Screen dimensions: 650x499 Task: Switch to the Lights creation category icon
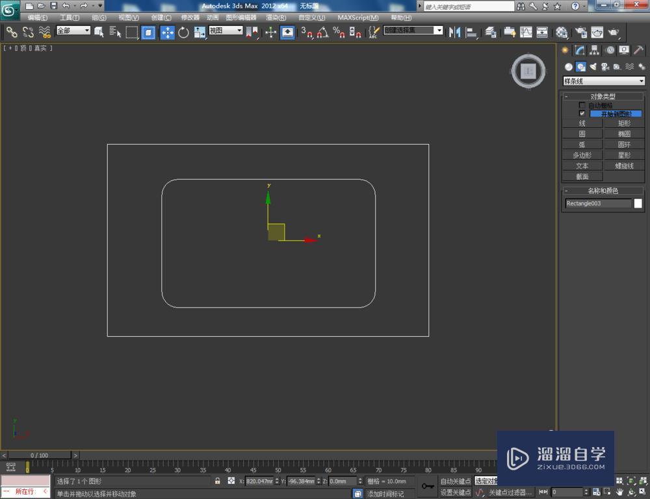594,66
